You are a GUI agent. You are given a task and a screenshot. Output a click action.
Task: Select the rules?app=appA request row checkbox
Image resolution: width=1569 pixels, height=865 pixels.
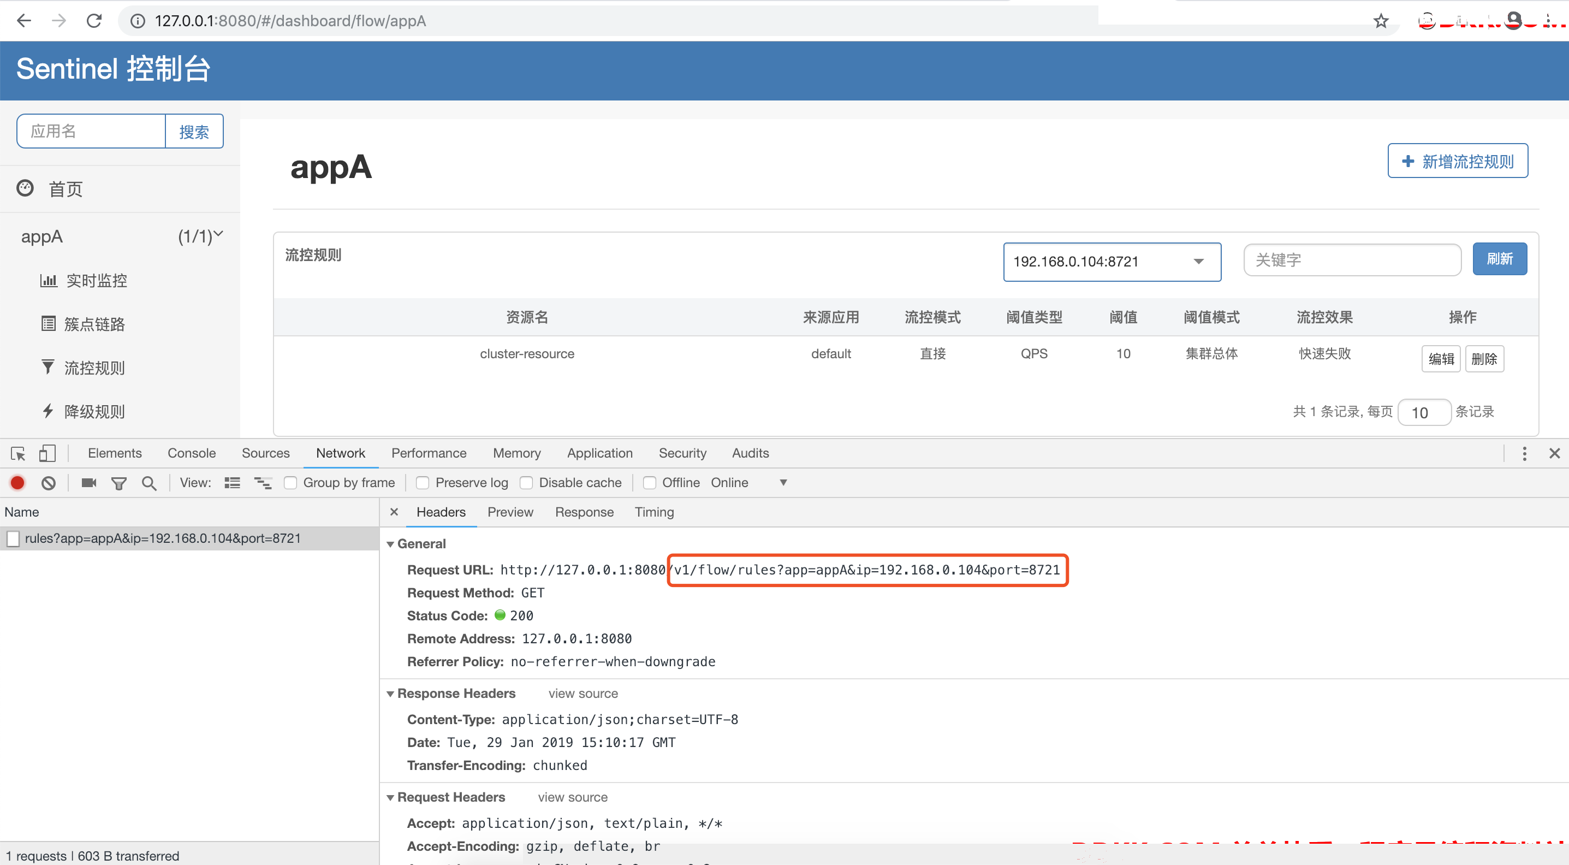[14, 538]
